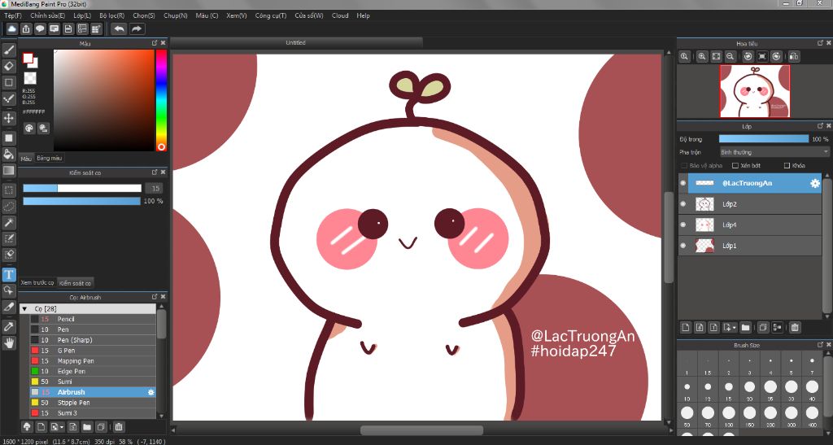Adjust the rainbow hue slider bar
The height and width of the screenshot is (445, 833).
(161, 100)
